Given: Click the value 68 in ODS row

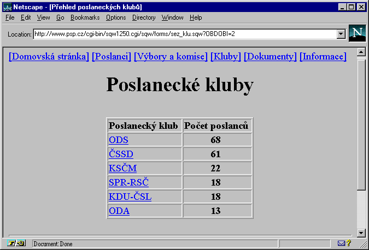Looking at the screenshot, I should [x=215, y=140].
